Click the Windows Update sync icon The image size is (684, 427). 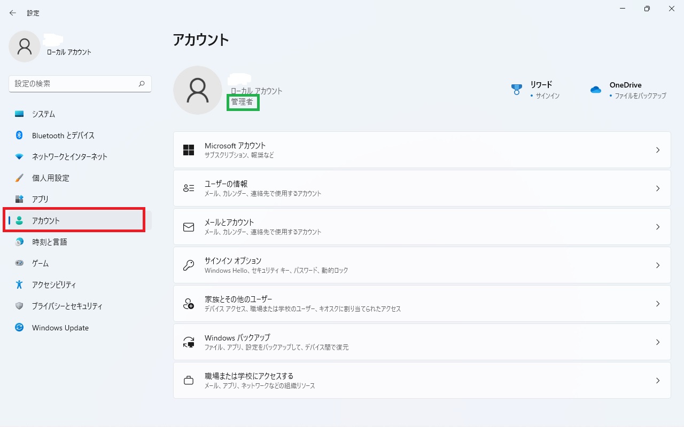coord(19,328)
